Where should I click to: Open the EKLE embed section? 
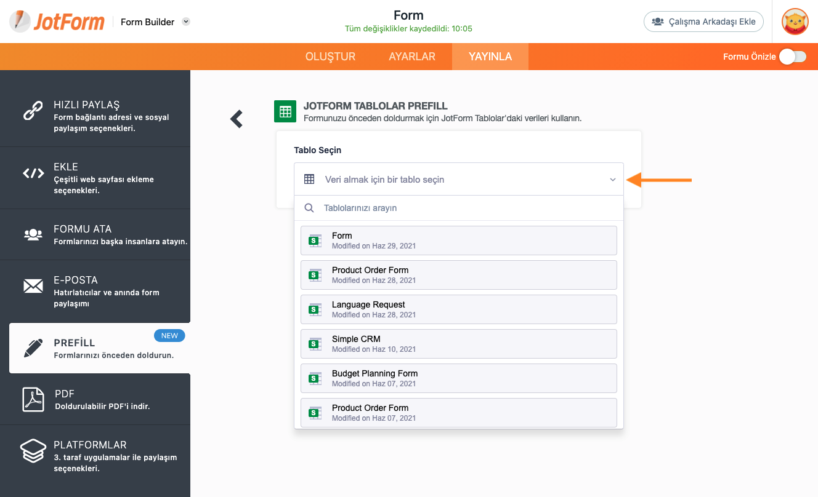(x=95, y=178)
